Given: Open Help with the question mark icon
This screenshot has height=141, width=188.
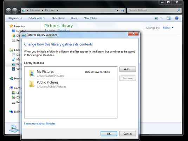Looking at the screenshot, I should [x=177, y=18].
